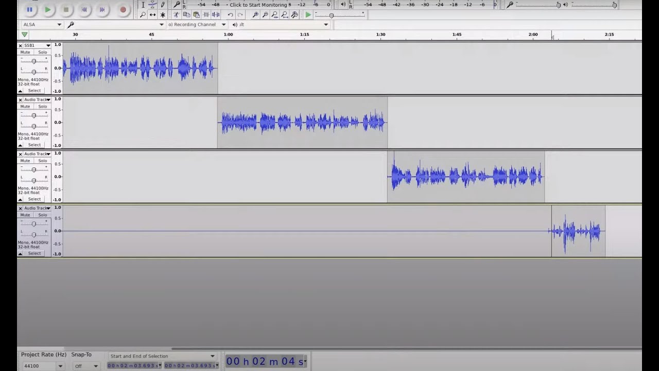This screenshot has height=371, width=659.
Task: Click the audio position time display
Action: click(x=266, y=361)
